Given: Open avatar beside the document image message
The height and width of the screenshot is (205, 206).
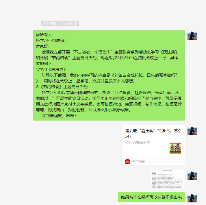Looking at the screenshot, I should 192,175.
